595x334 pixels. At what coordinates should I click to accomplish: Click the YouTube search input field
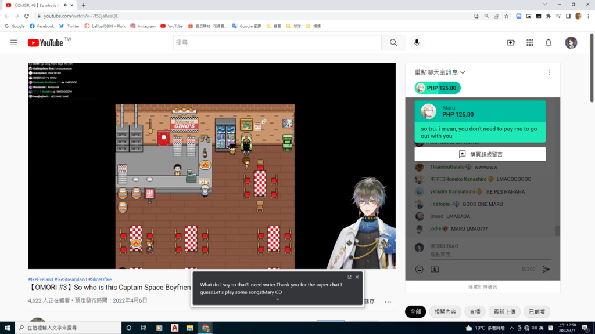pyautogui.click(x=277, y=43)
